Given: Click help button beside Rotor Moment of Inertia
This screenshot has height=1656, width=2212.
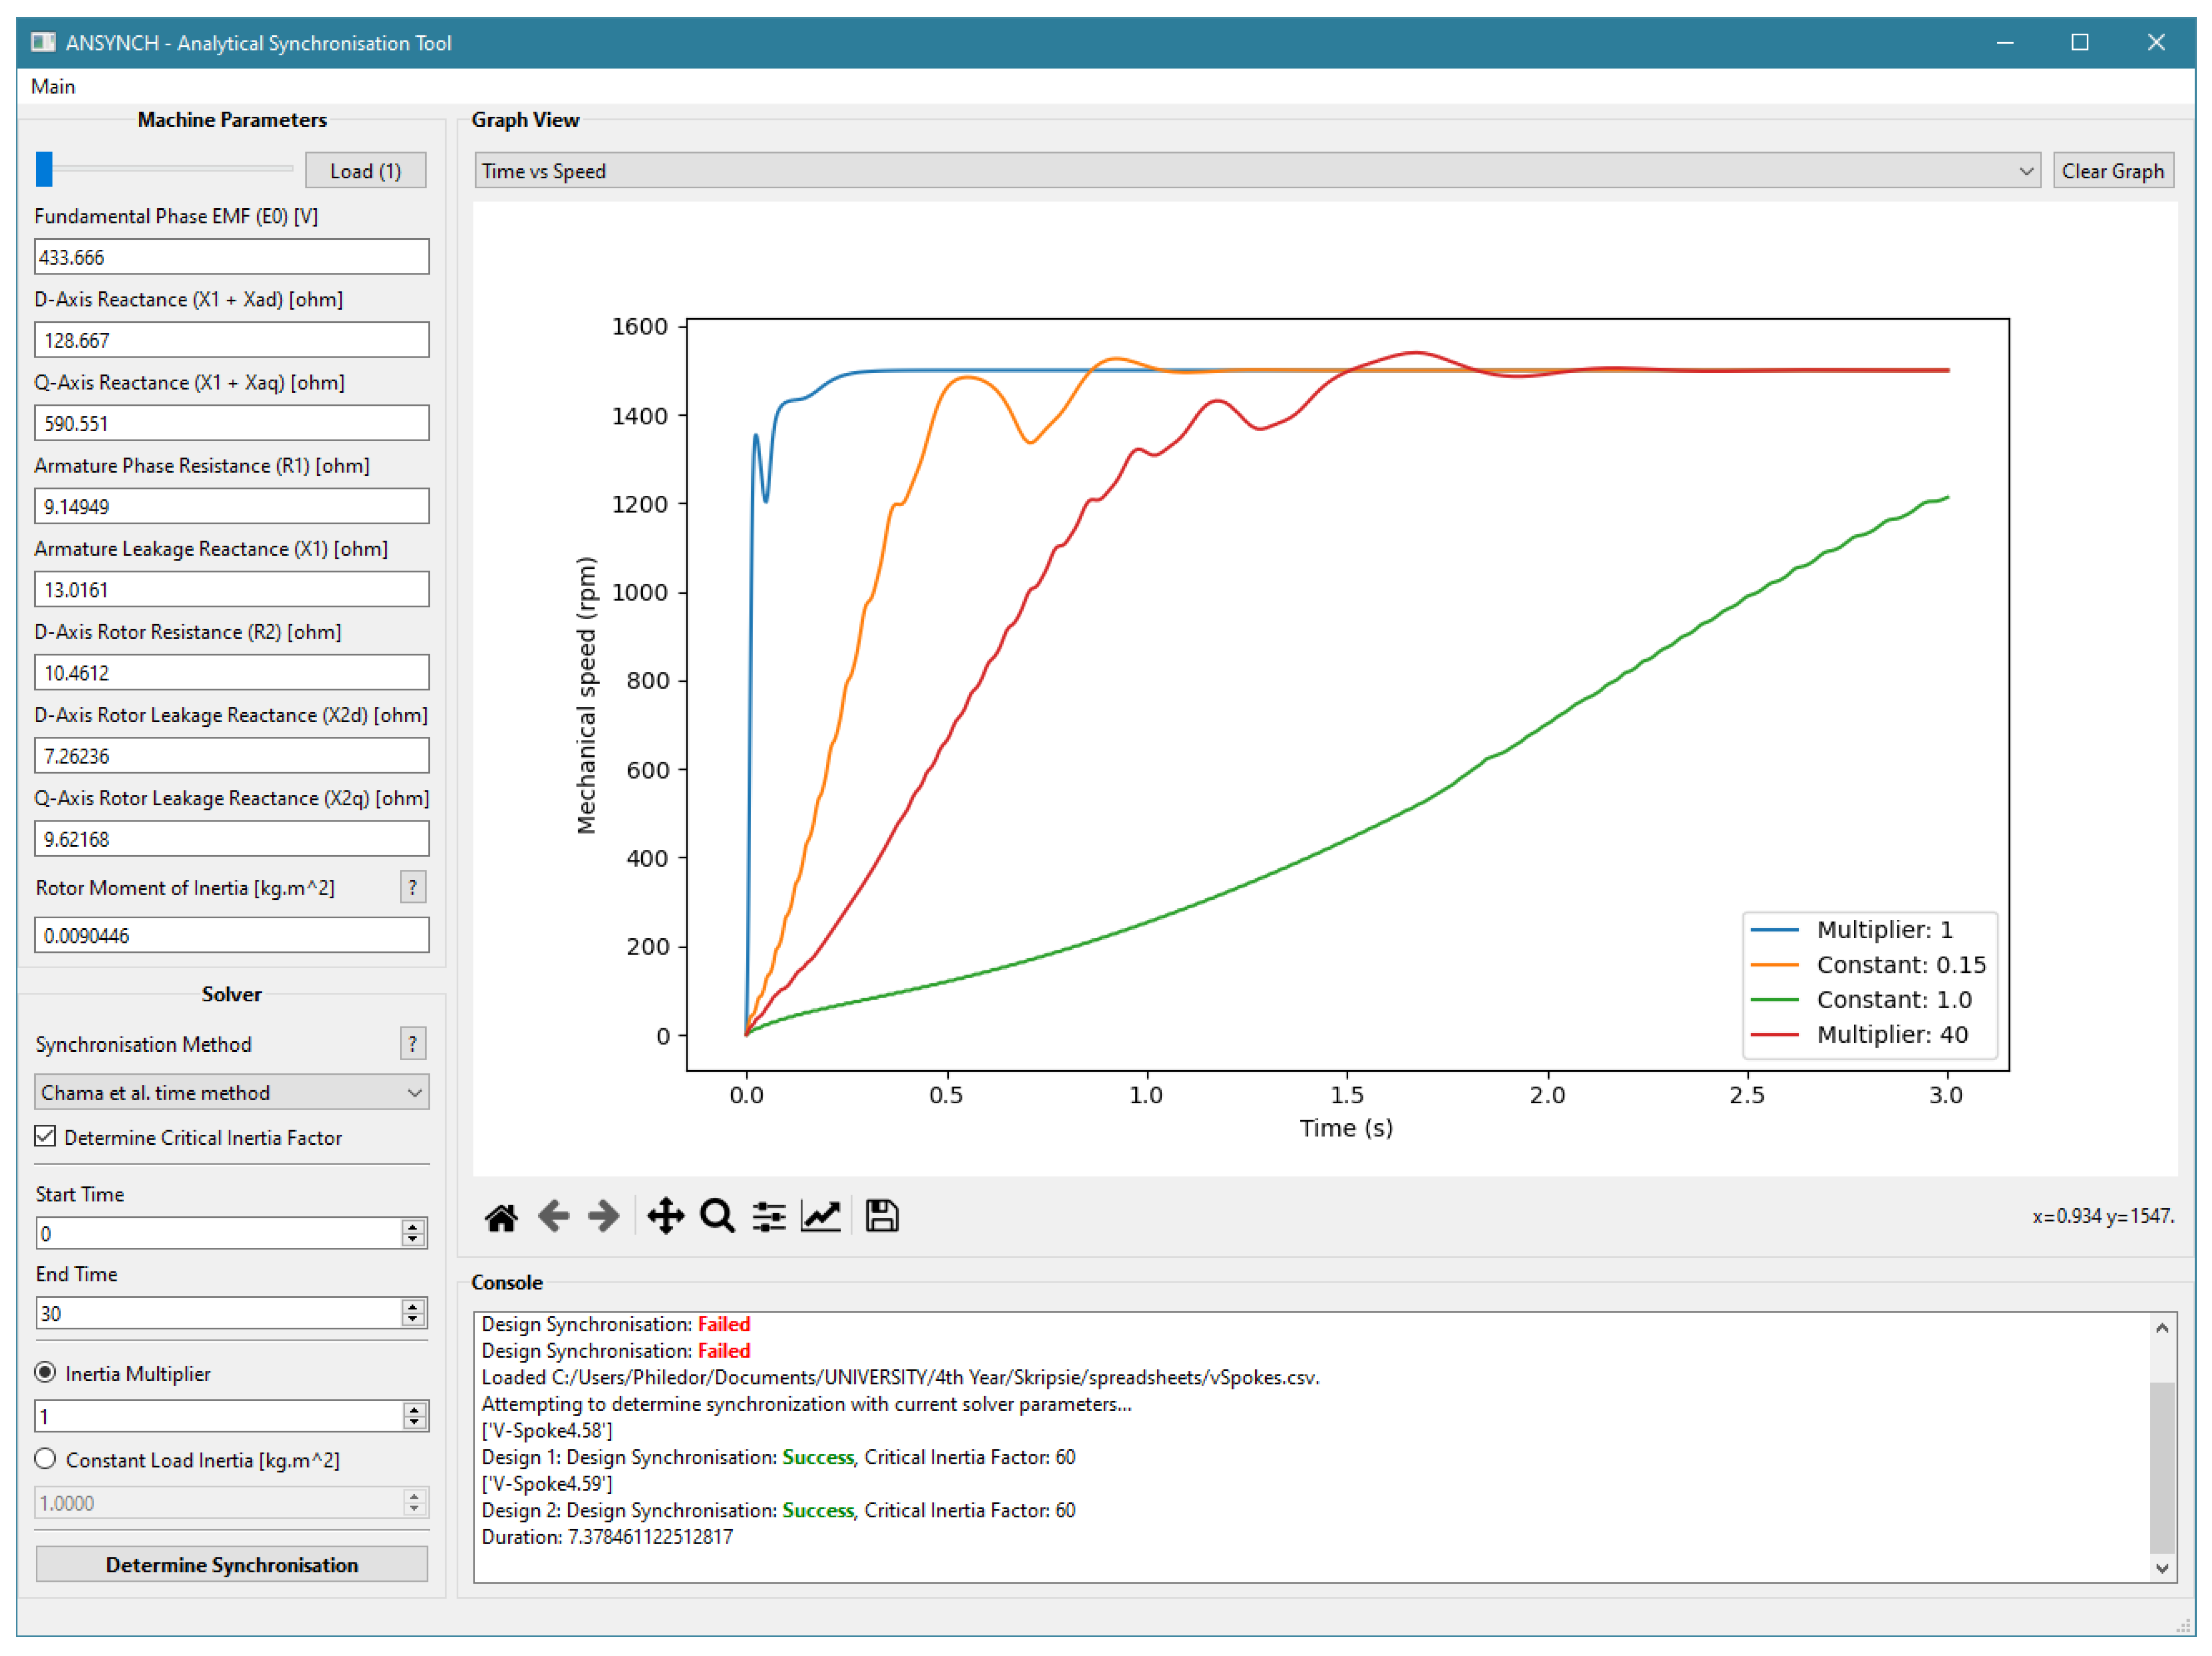Looking at the screenshot, I should 412,888.
